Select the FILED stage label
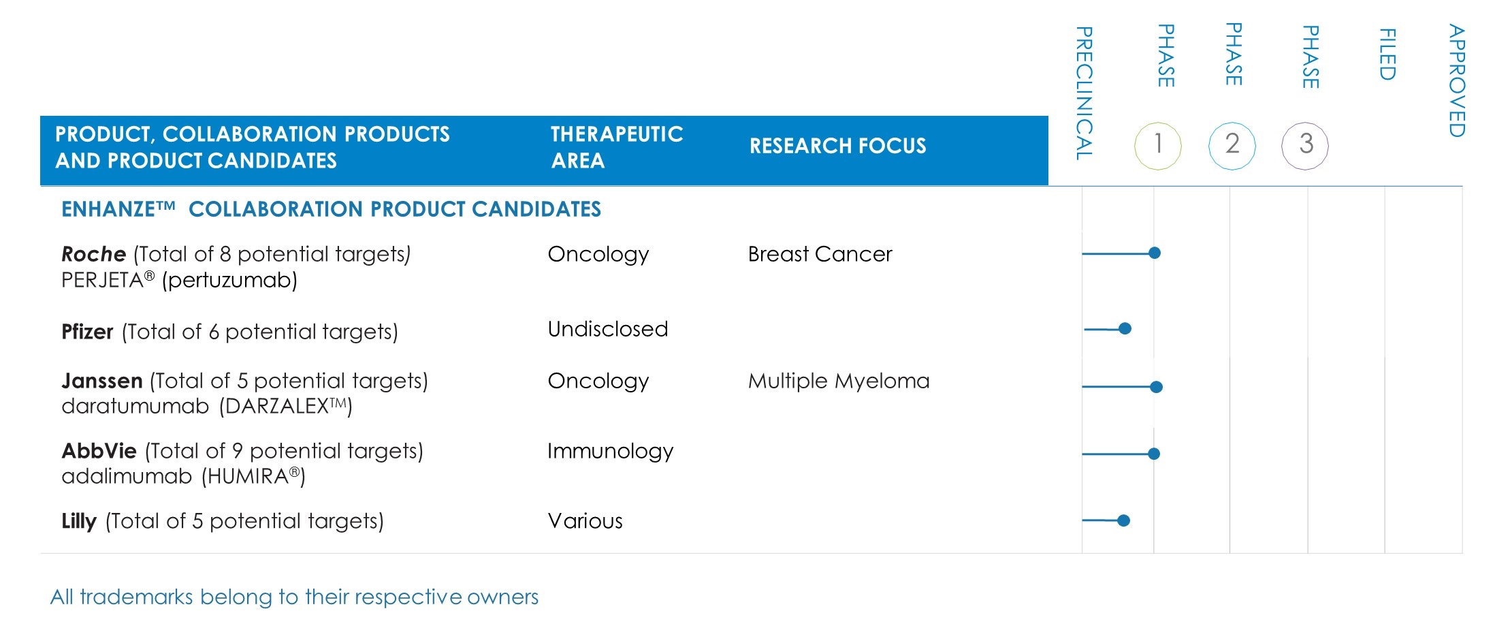Viewport: 1510px width, 624px height. coord(1387,54)
